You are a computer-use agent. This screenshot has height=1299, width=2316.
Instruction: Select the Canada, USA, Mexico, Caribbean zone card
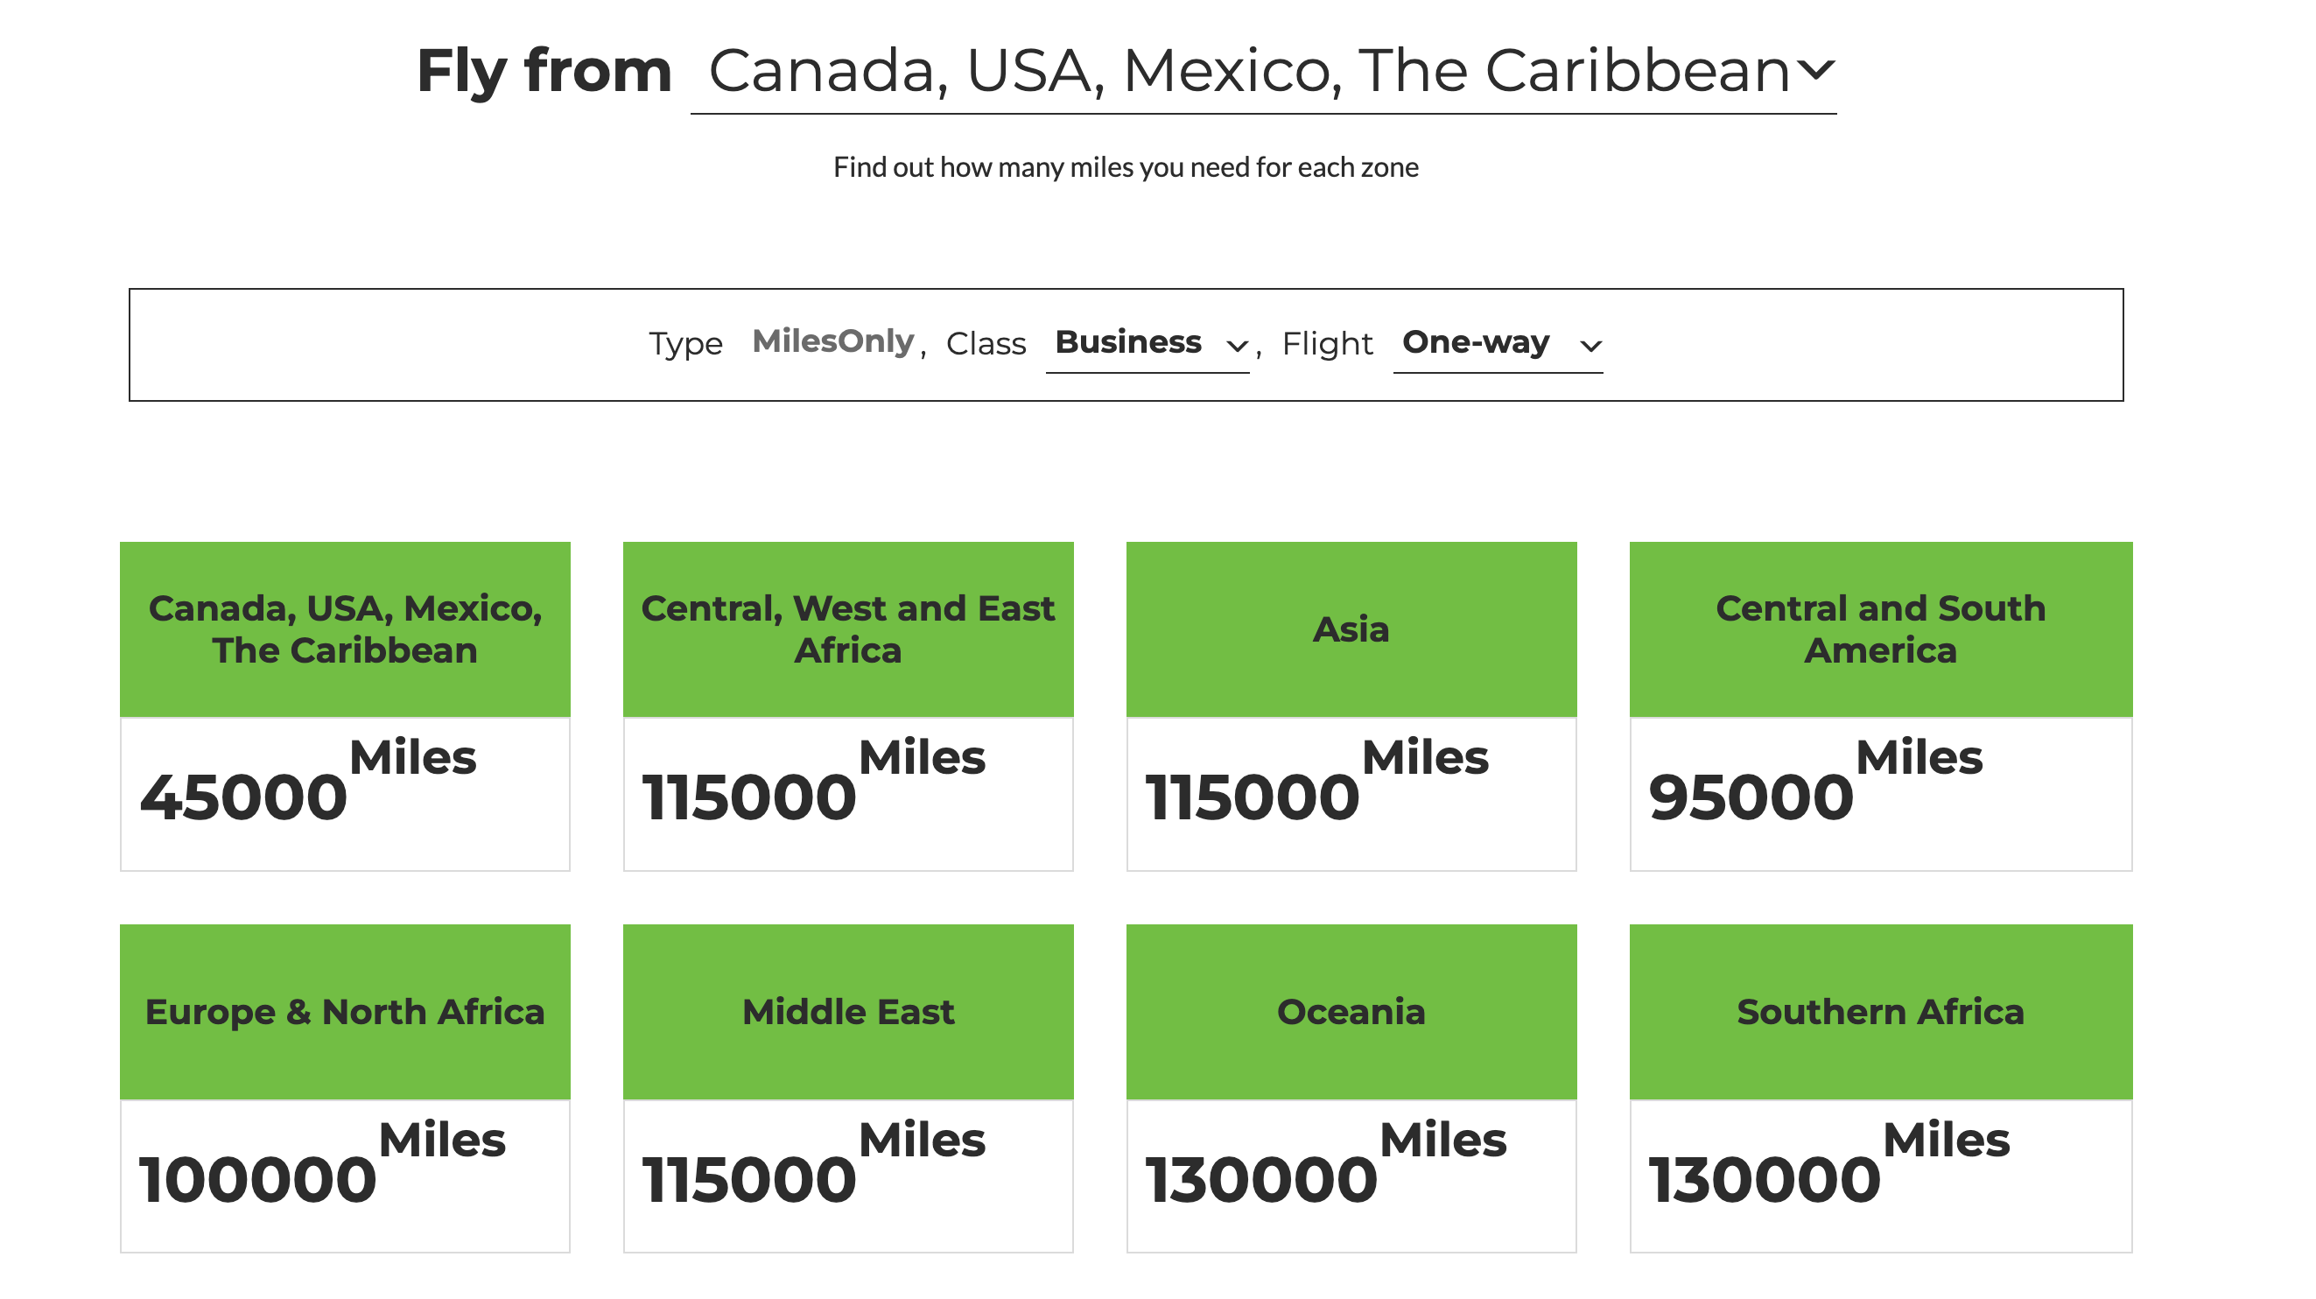[x=345, y=629]
